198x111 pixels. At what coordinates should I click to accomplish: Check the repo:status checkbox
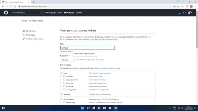[64, 76]
